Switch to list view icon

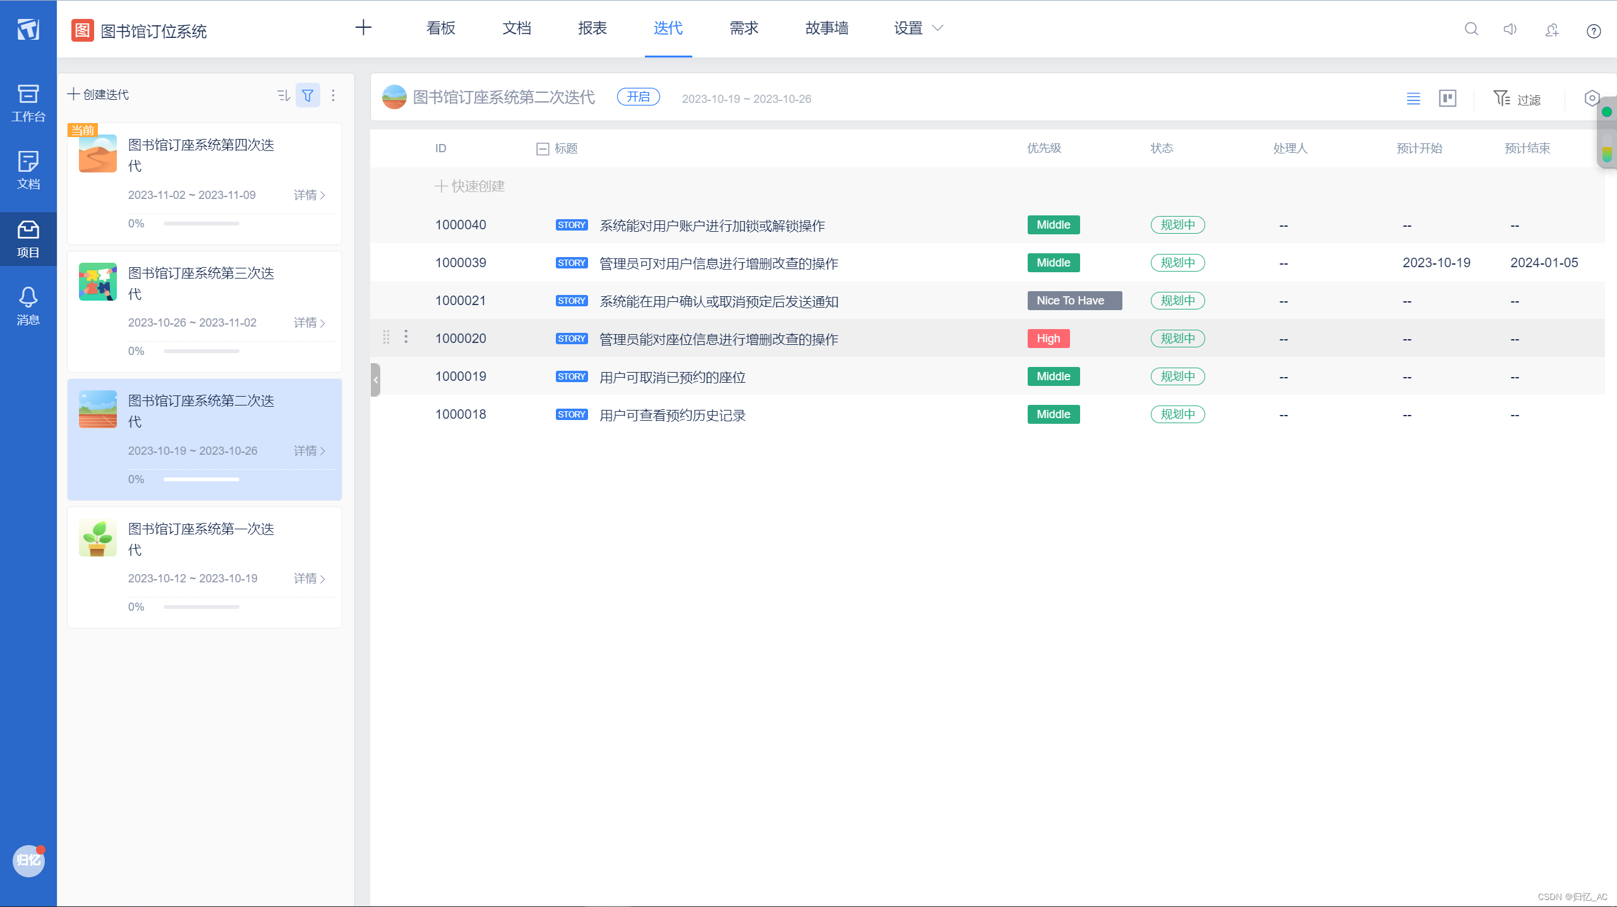[1414, 99]
